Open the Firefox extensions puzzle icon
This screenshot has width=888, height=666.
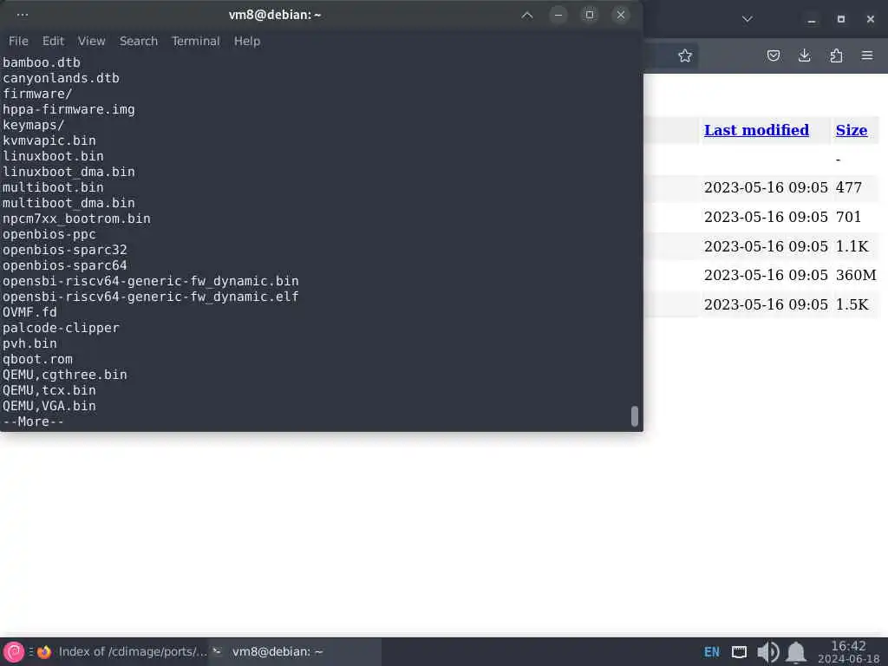pos(836,55)
